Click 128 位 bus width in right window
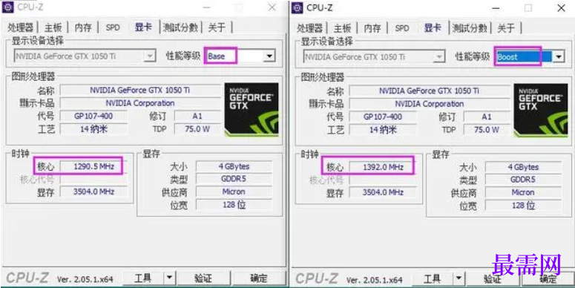This screenshot has width=575, height=288. pyautogui.click(x=523, y=205)
